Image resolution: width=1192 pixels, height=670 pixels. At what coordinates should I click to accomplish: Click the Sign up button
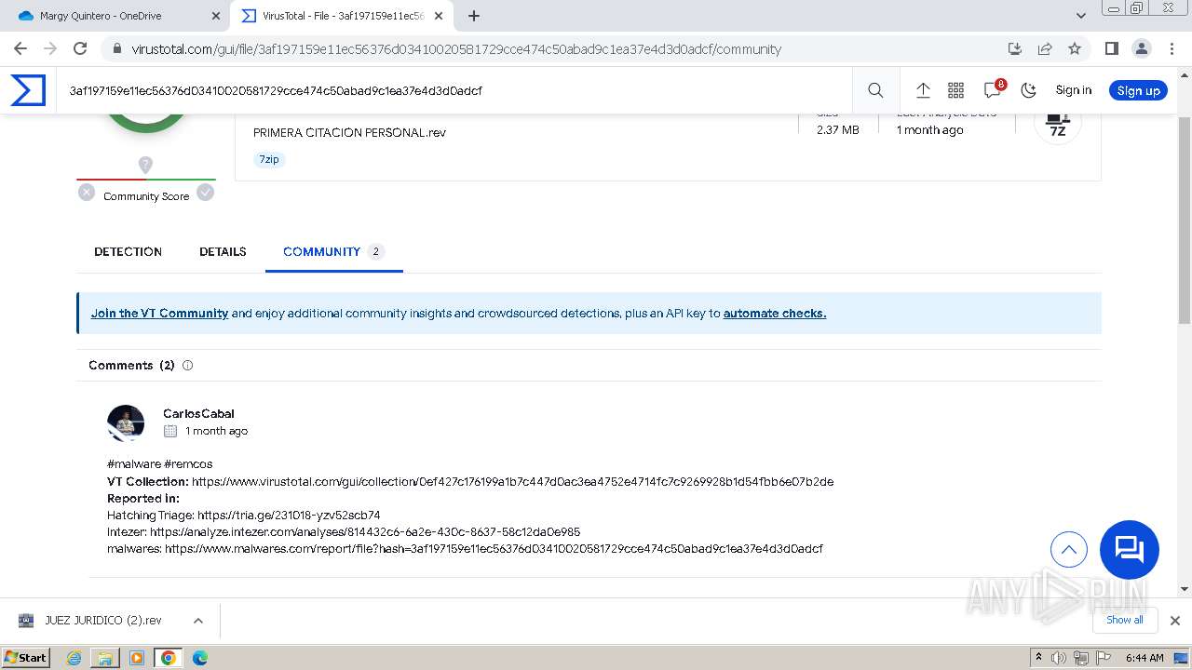[1138, 90]
